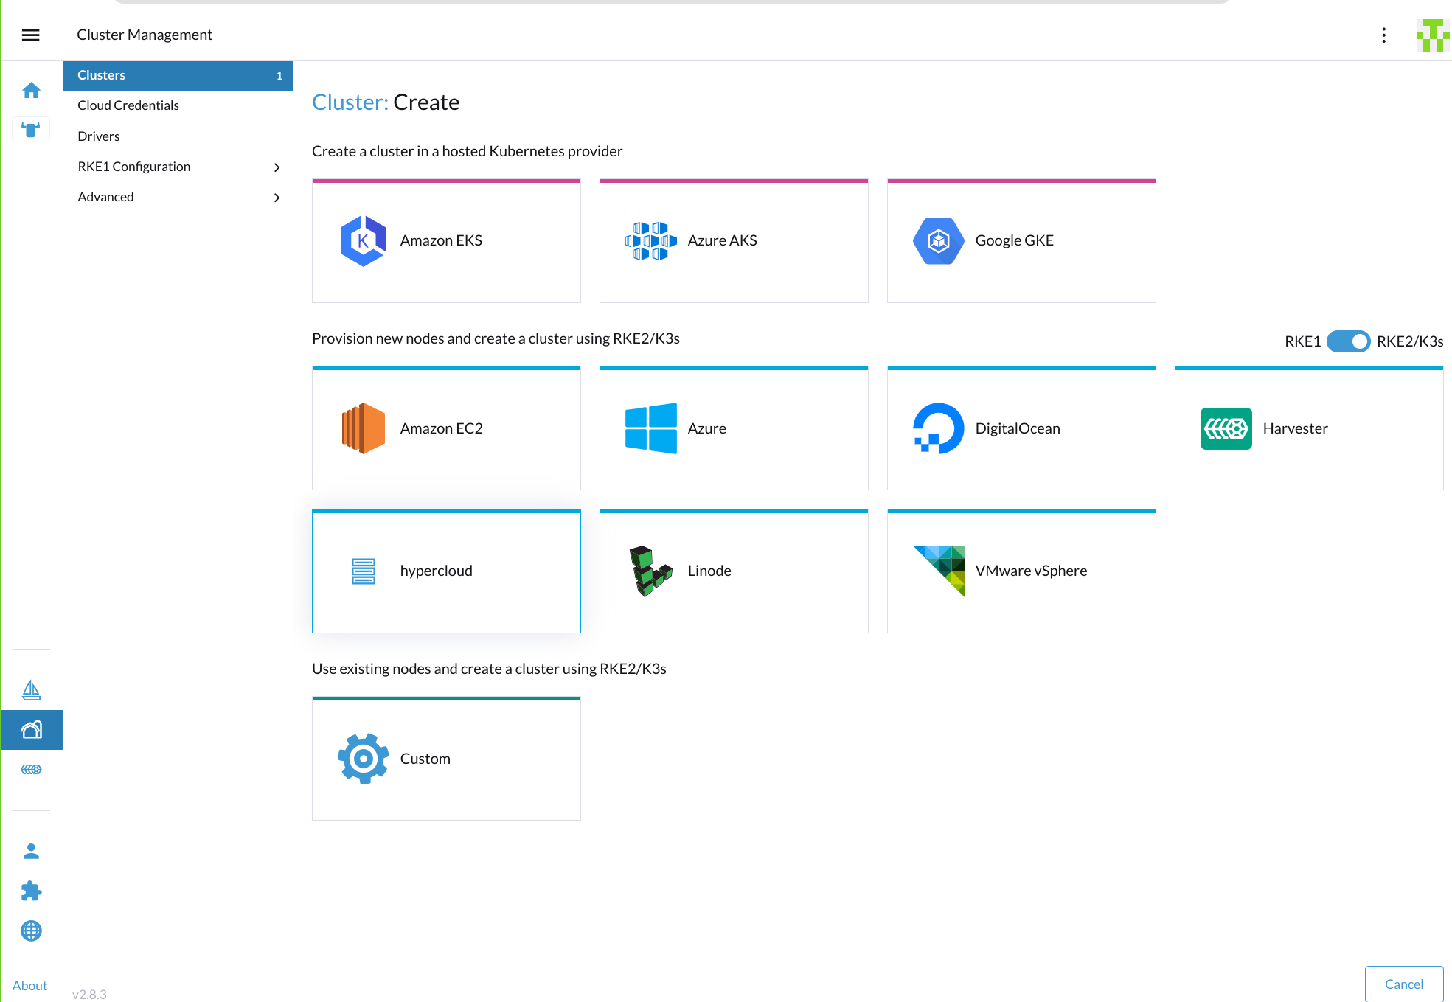Choose the Amazon EKS card label
The height and width of the screenshot is (1002, 1452).
point(441,240)
